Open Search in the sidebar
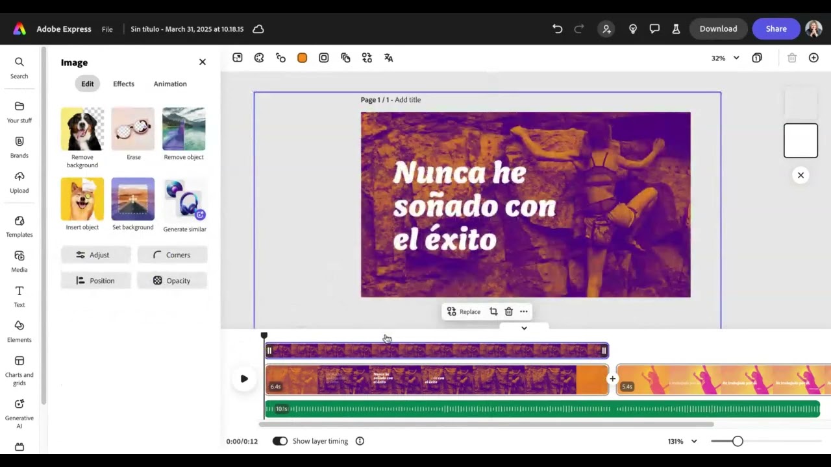The width and height of the screenshot is (831, 467). [19, 67]
